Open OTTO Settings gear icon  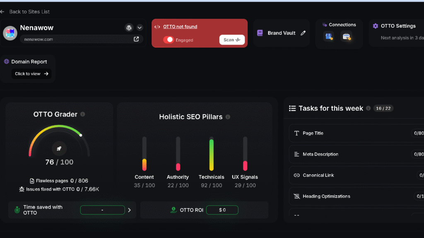pyautogui.click(x=375, y=26)
